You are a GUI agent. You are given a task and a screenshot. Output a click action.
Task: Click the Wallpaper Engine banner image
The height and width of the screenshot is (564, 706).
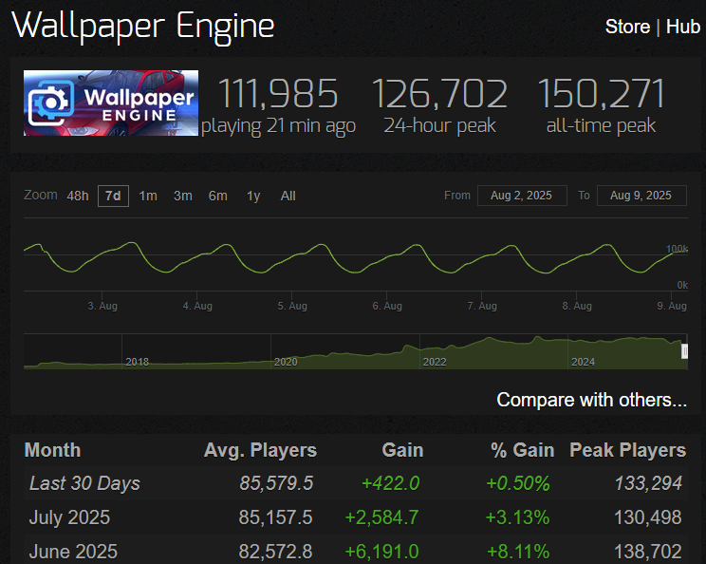pos(111,103)
